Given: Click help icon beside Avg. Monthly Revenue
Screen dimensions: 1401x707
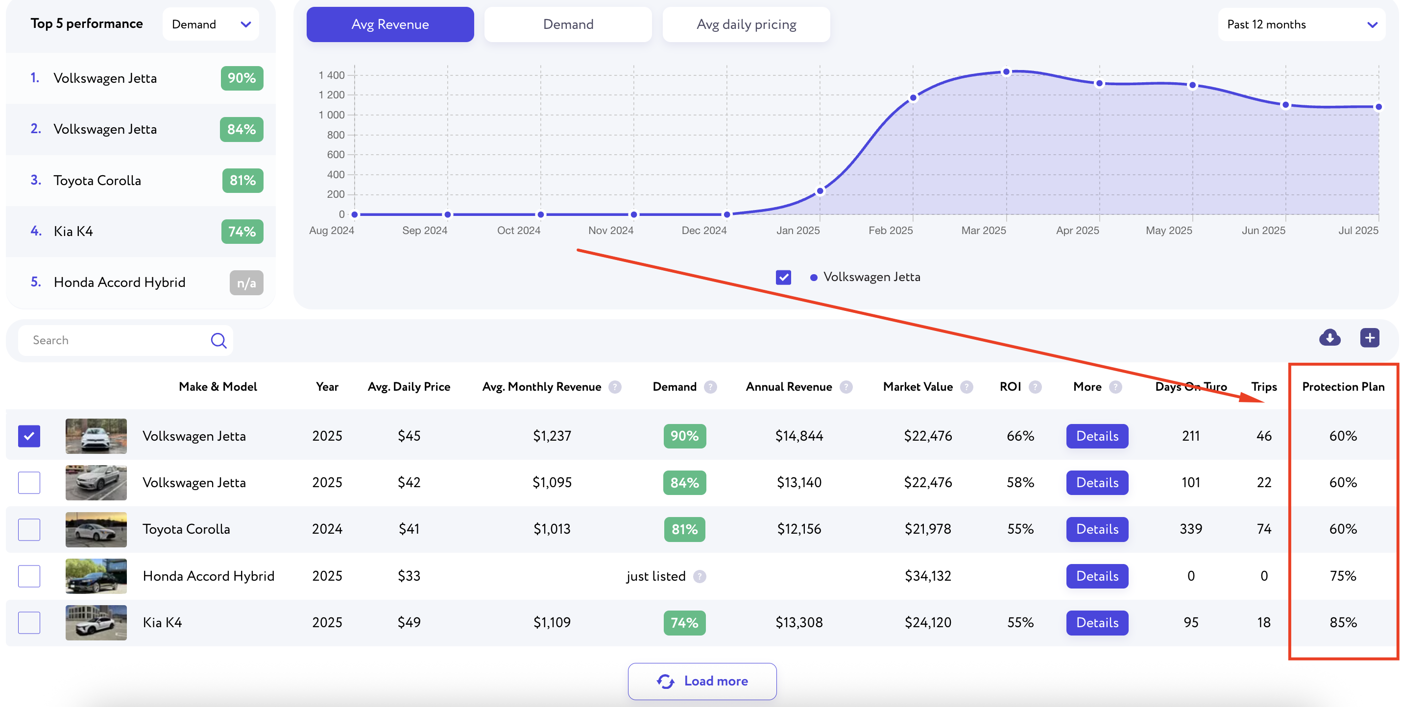Looking at the screenshot, I should (x=615, y=387).
